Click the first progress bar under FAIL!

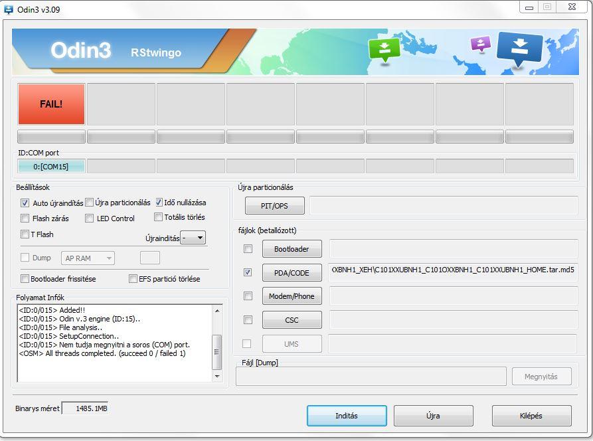tap(51, 137)
